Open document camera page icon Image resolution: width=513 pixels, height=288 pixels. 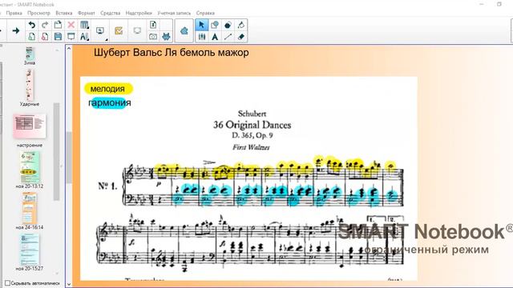153,25
